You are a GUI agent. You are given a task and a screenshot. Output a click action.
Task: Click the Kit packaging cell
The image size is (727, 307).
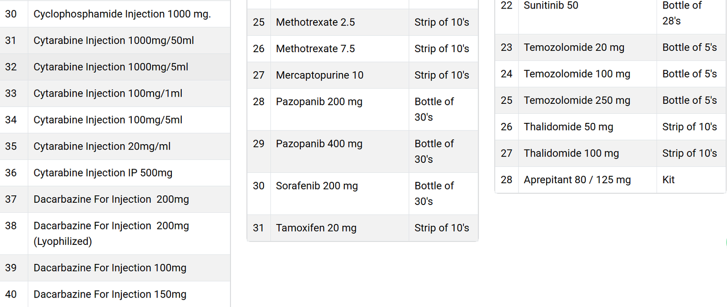point(691,180)
